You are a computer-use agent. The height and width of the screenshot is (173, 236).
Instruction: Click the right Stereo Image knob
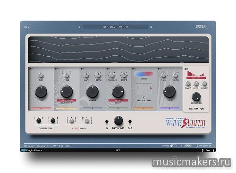tap(87, 121)
